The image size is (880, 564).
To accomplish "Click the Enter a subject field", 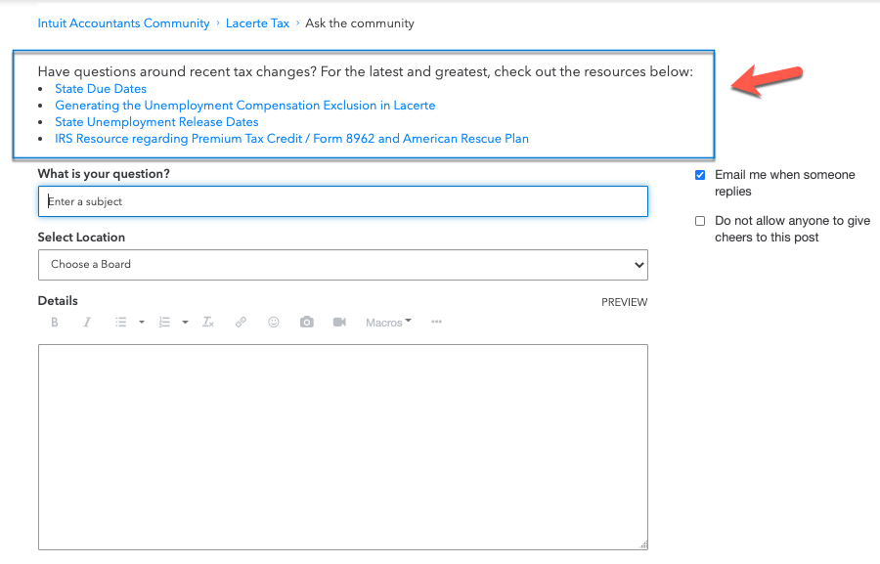I will point(342,201).
